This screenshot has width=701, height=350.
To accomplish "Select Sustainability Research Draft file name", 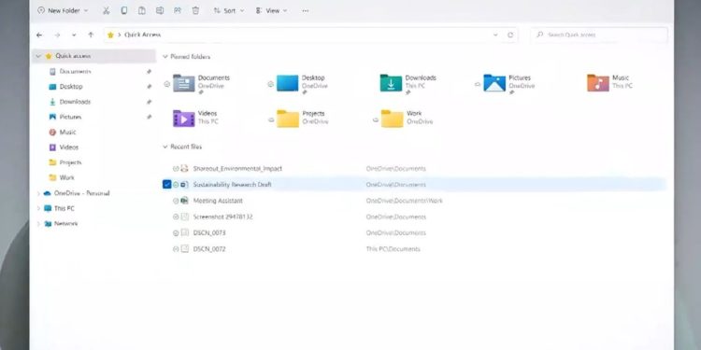I will (232, 185).
